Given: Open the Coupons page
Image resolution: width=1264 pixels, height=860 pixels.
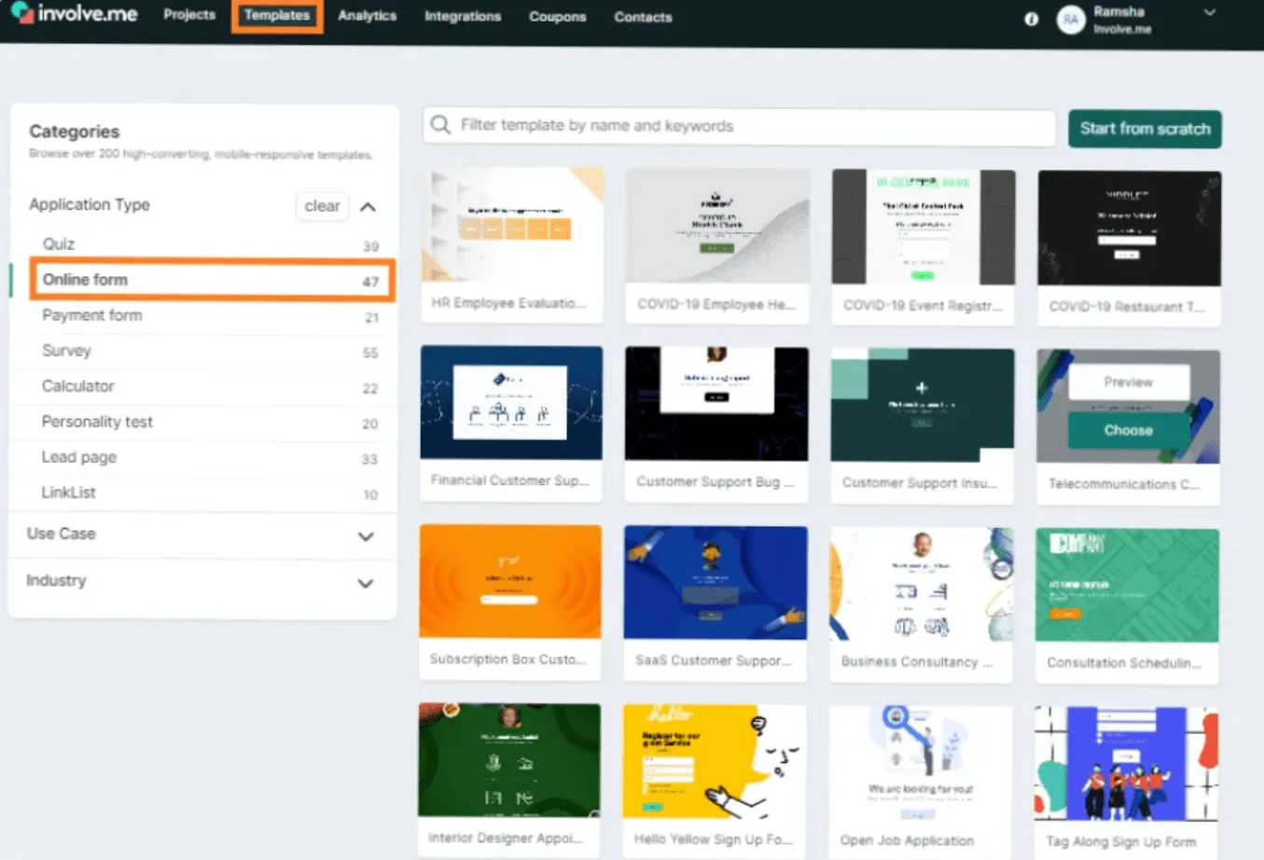Looking at the screenshot, I should [557, 17].
